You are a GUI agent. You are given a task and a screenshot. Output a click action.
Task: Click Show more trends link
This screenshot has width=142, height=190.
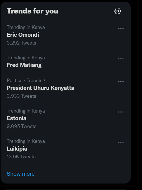(x=21, y=174)
